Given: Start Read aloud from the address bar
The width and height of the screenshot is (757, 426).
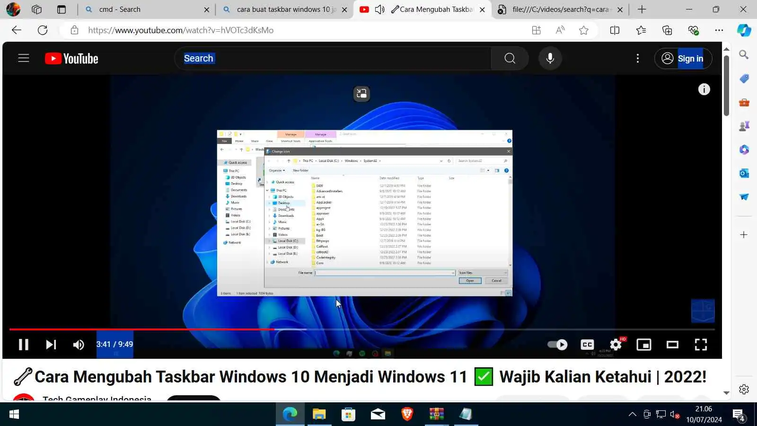Looking at the screenshot, I should [x=560, y=30].
